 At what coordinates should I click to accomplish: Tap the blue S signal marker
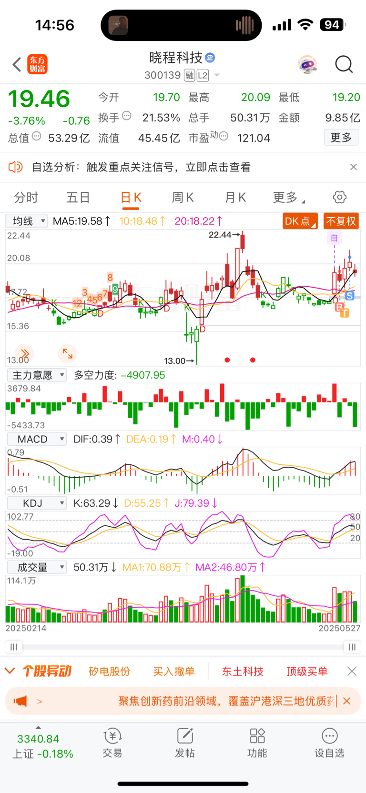tap(350, 296)
